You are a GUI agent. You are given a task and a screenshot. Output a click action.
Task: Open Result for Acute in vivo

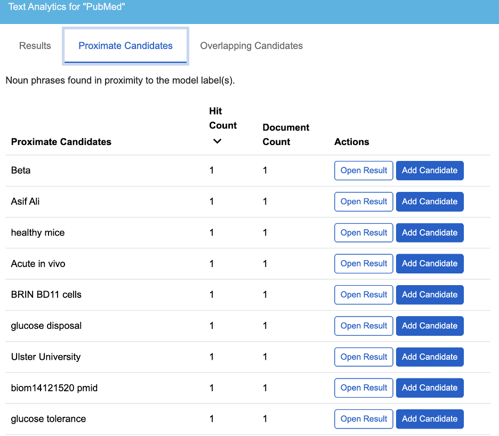364,263
